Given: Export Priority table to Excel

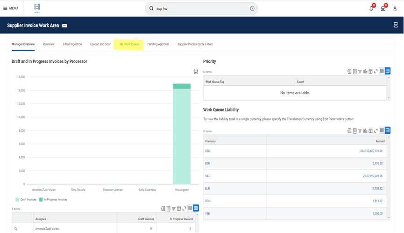Looking at the screenshot, I should [349, 71].
